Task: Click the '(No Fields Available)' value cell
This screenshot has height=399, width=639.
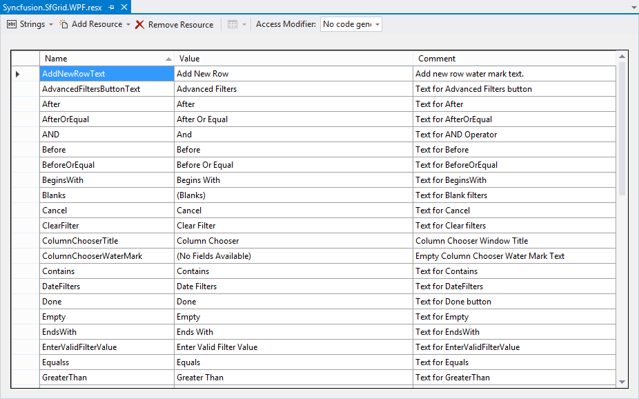Action: click(x=293, y=256)
